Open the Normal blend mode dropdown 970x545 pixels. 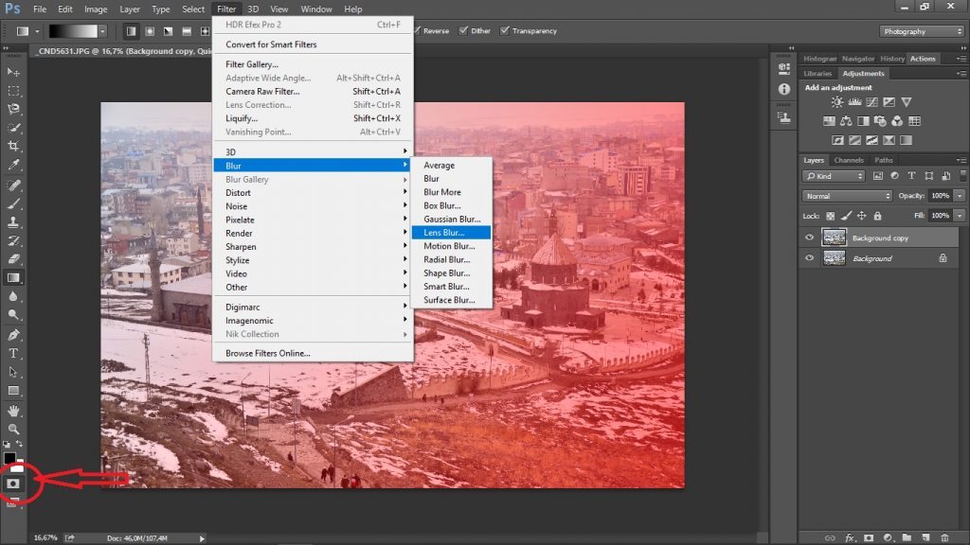point(847,196)
